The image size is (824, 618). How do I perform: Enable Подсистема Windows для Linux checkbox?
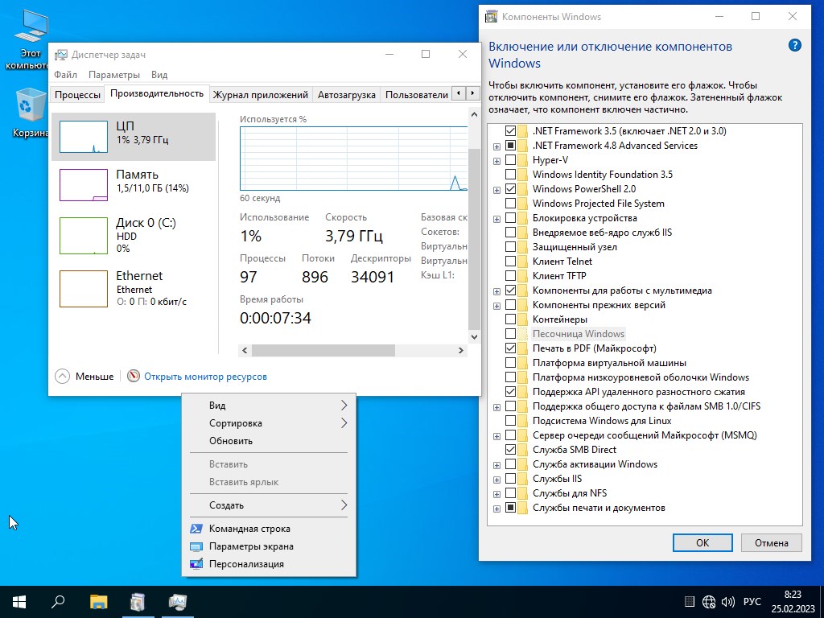pyautogui.click(x=510, y=421)
